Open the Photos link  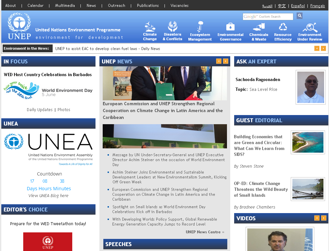64,110
